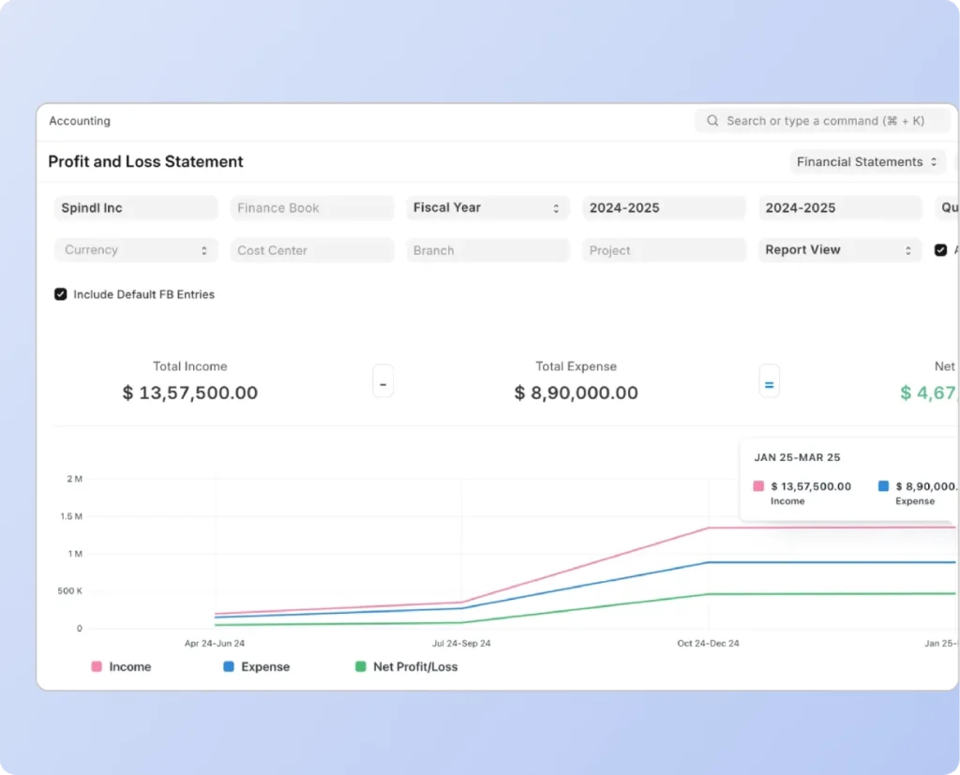960x775 pixels.
Task: Toggle the Income legend pink square
Action: pyautogui.click(x=97, y=666)
